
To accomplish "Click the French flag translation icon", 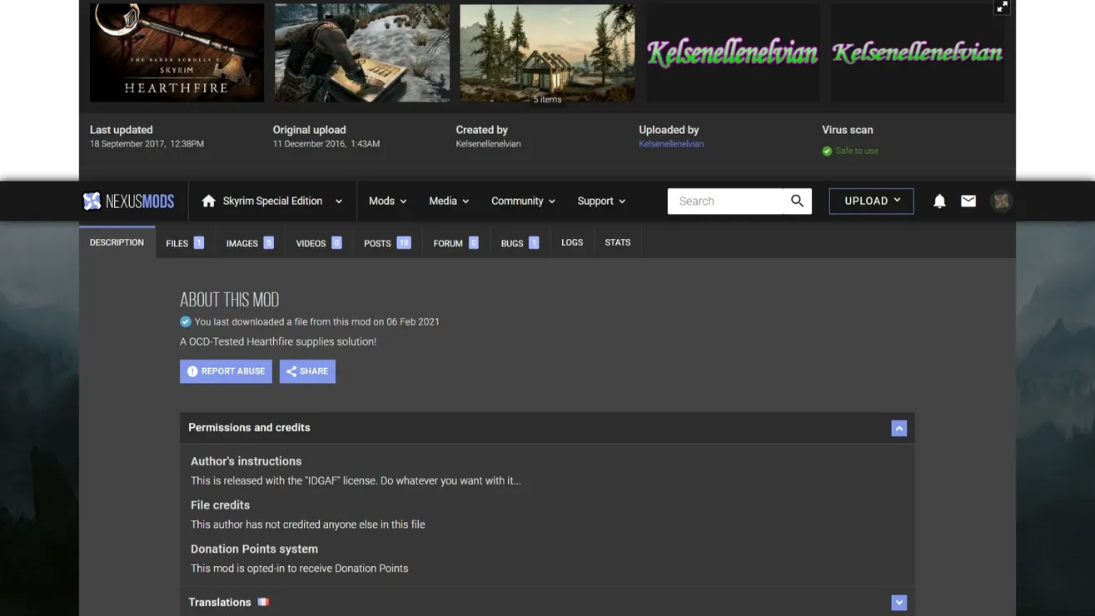I will click(x=263, y=602).
